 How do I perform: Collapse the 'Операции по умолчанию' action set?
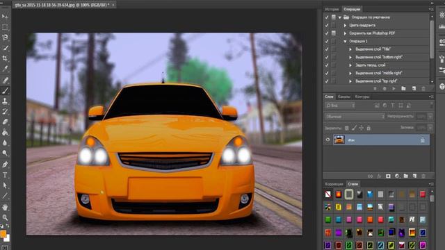coord(340,17)
